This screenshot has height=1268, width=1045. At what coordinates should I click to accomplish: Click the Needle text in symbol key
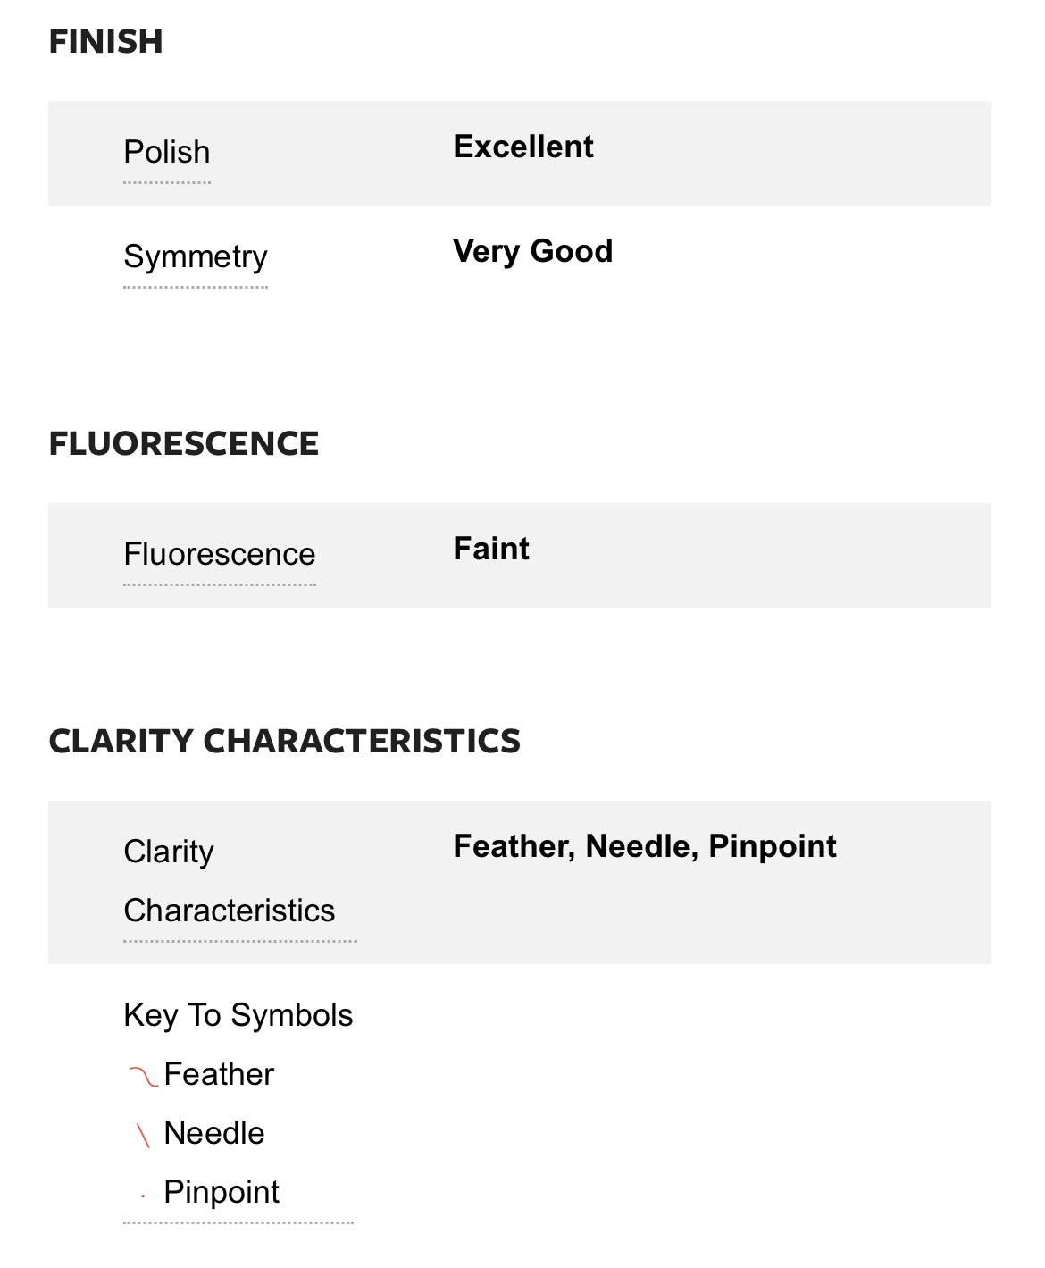214,1134
